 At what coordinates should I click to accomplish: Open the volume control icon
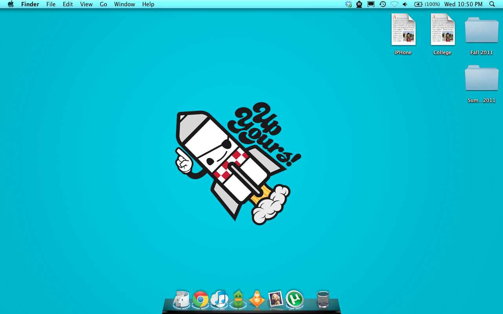click(405, 4)
